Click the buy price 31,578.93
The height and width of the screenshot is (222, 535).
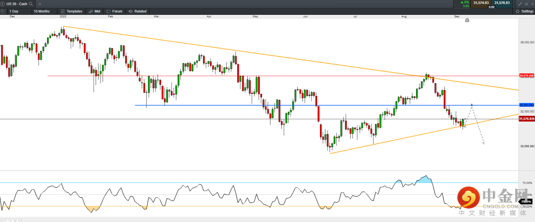(x=502, y=3)
